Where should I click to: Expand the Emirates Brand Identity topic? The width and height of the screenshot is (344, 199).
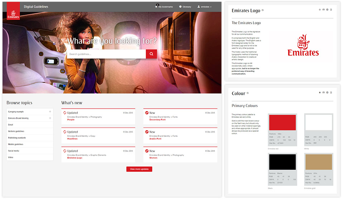50,118
